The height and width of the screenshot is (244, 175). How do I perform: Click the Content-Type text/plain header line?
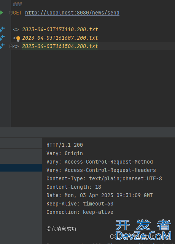pyautogui.click(x=104, y=179)
